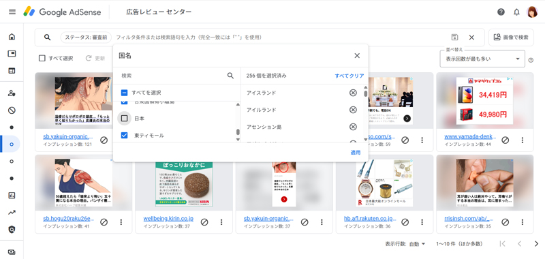Click the selected countries scrollbar thumb
545x259 pixels.
click(366, 93)
